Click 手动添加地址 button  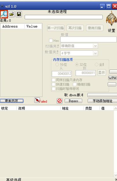[x=102, y=101]
